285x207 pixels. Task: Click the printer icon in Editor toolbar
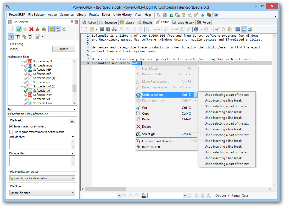pos(114,29)
